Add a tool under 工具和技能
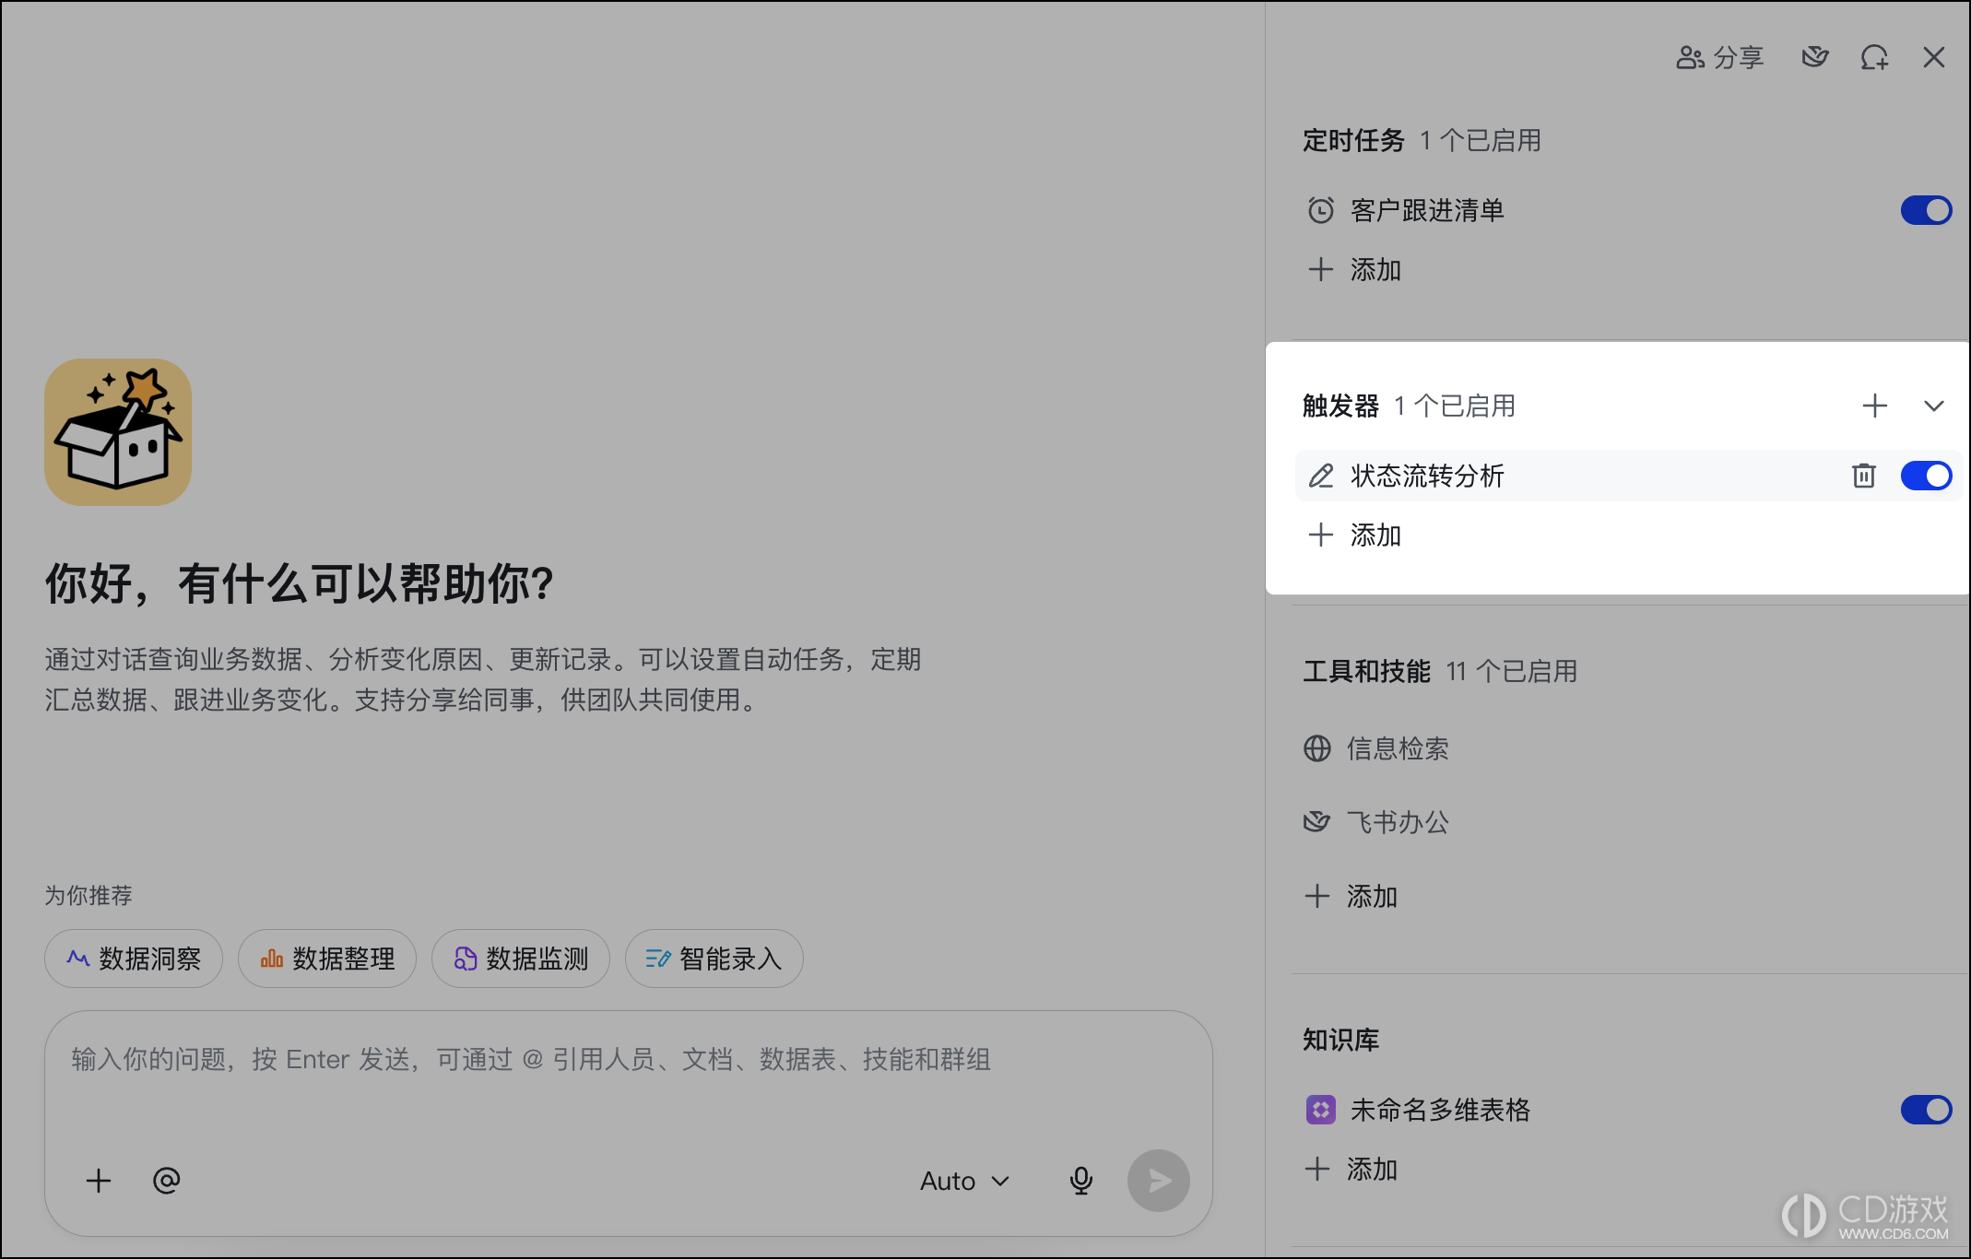 pos(1351,896)
